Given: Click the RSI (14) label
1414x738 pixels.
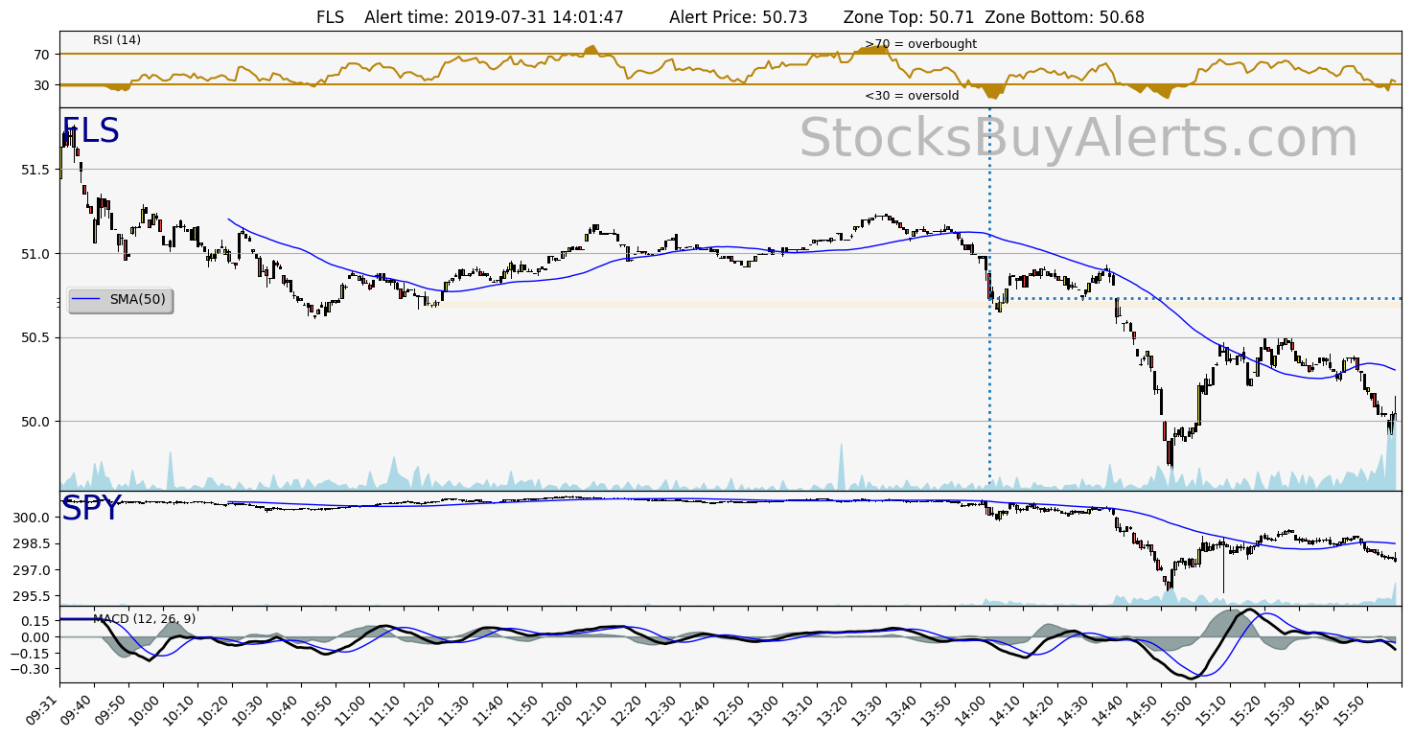Looking at the screenshot, I should (x=117, y=40).
